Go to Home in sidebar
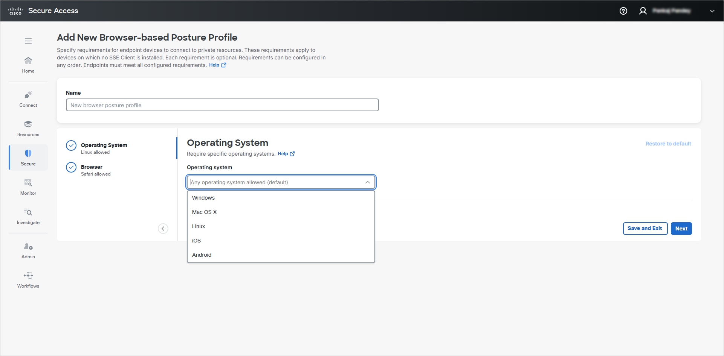The image size is (724, 356). pyautogui.click(x=28, y=65)
